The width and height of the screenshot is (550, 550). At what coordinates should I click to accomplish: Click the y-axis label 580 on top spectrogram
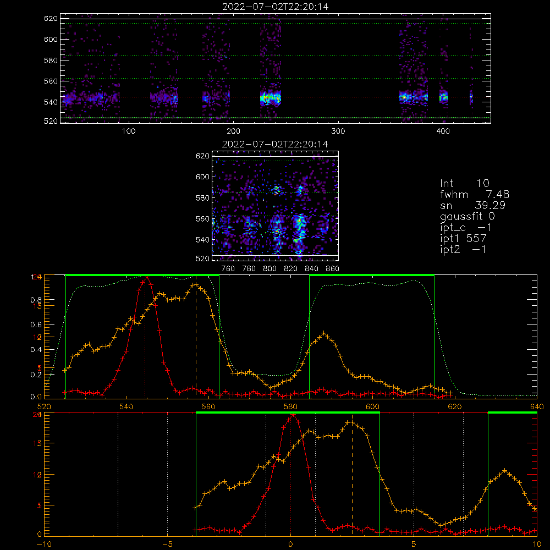[51, 61]
